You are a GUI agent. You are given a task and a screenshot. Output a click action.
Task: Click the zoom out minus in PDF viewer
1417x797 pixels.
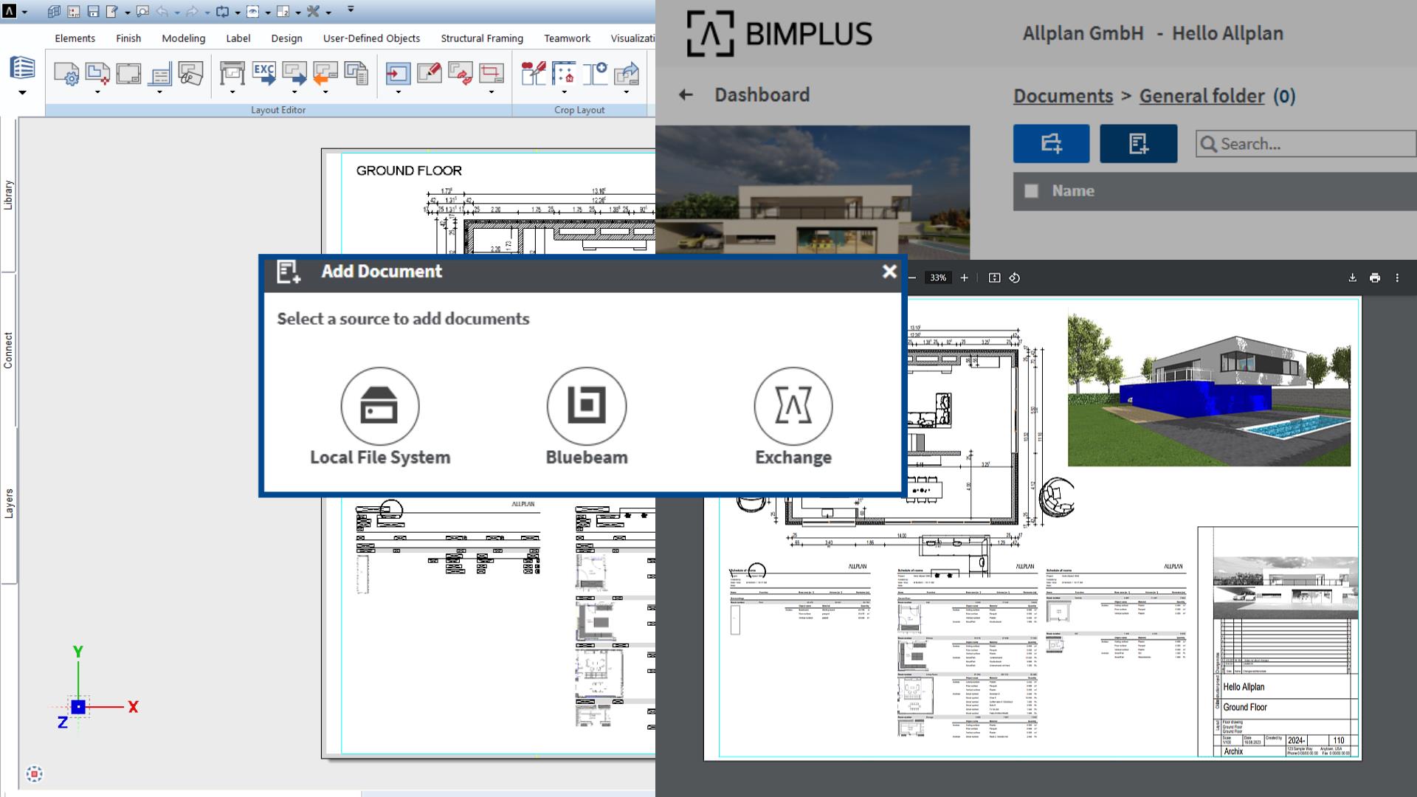[912, 278]
